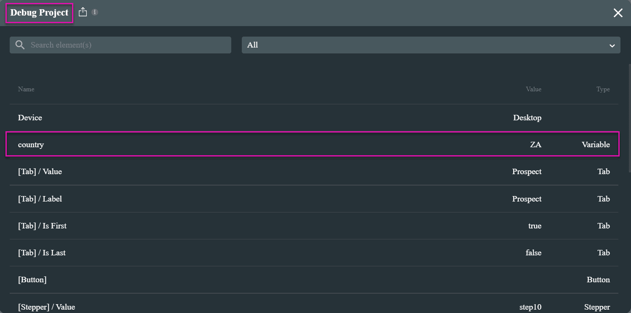Click the info icon in the header

point(95,12)
